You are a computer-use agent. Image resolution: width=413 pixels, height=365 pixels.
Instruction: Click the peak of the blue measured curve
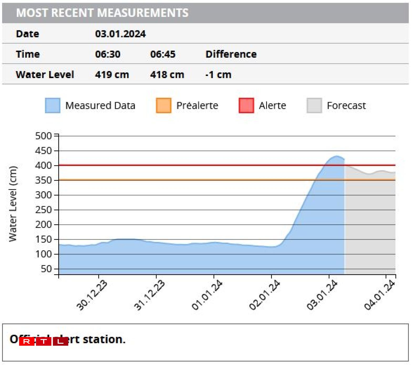pyautogui.click(x=337, y=156)
